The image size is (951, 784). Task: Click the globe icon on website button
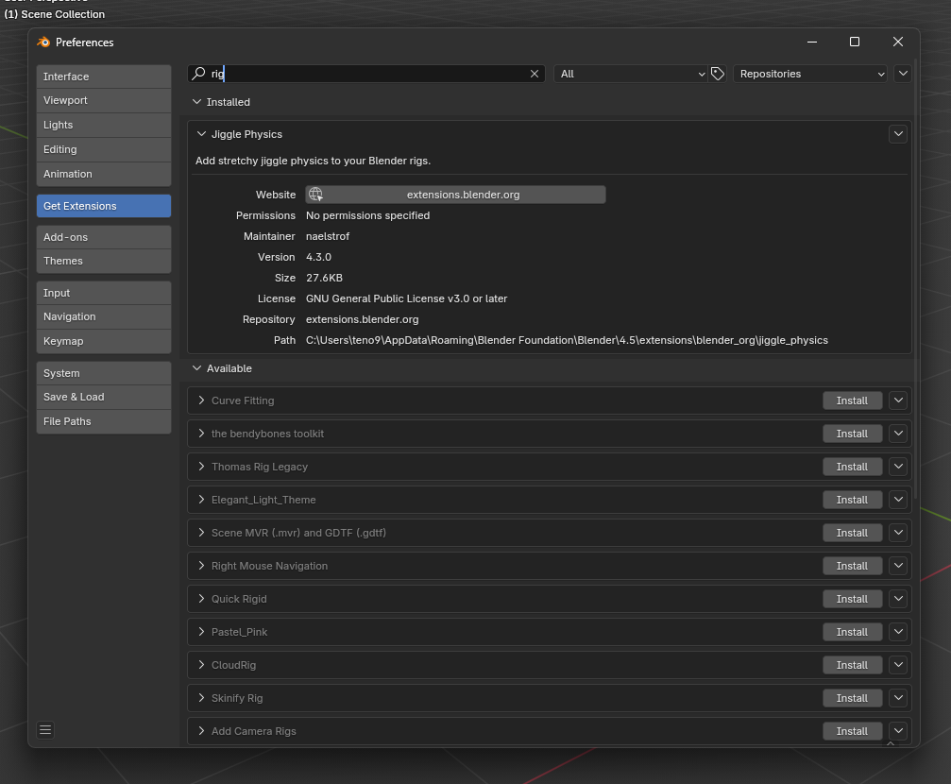coord(315,195)
